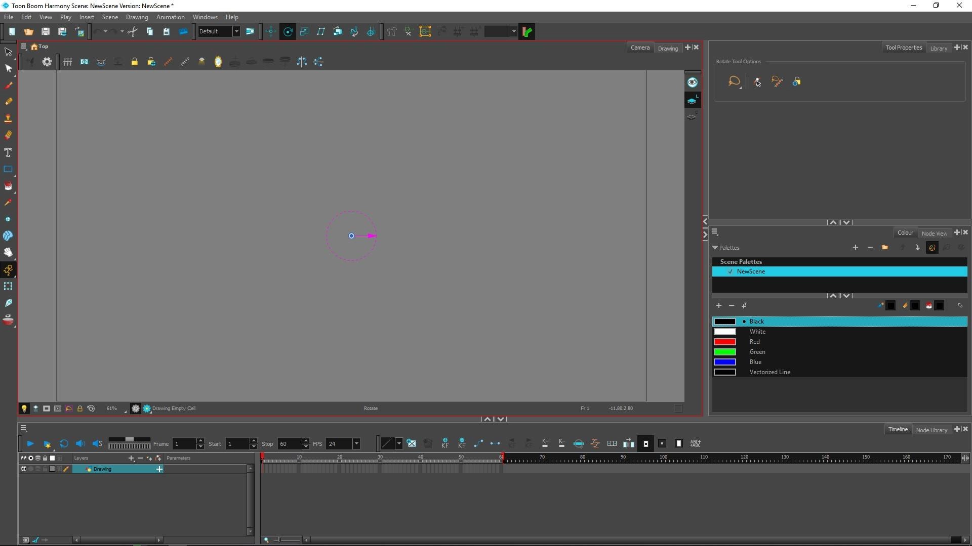This screenshot has height=546, width=972.
Task: Select the Eraser tool in the left toolbar
Action: coord(8,135)
